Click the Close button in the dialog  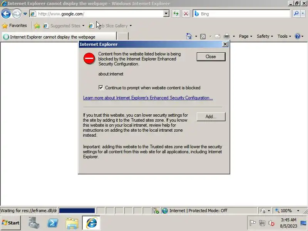[211, 57]
